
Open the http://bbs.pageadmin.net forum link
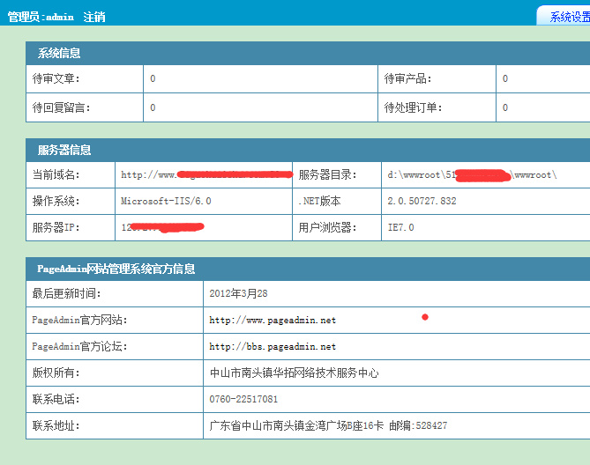273,347
